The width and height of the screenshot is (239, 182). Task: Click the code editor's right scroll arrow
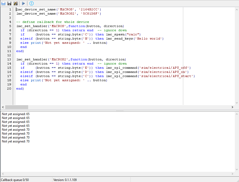pyautogui.click(x=232, y=107)
